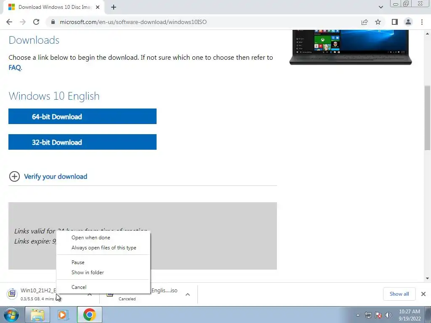Click the volume speaker tray icon
This screenshot has width=431, height=323.
click(x=388, y=315)
